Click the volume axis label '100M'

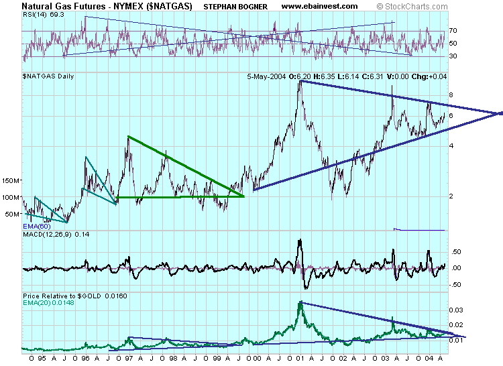pyautogui.click(x=11, y=198)
